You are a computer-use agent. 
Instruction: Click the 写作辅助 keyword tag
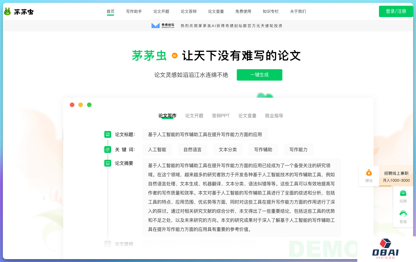[x=263, y=150]
